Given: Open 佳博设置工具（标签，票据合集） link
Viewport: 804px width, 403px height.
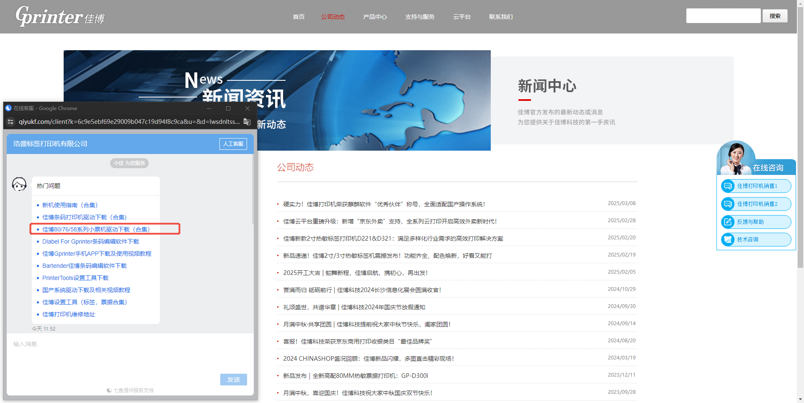Looking at the screenshot, I should click(85, 302).
